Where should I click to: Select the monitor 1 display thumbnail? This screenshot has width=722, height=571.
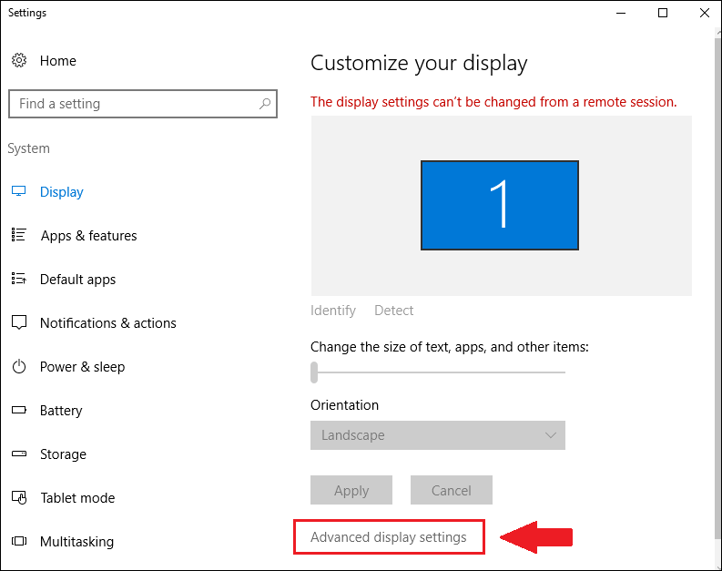click(500, 205)
